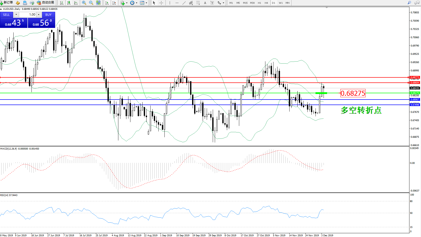
Task: Click the SELL button
Action: 6,15
